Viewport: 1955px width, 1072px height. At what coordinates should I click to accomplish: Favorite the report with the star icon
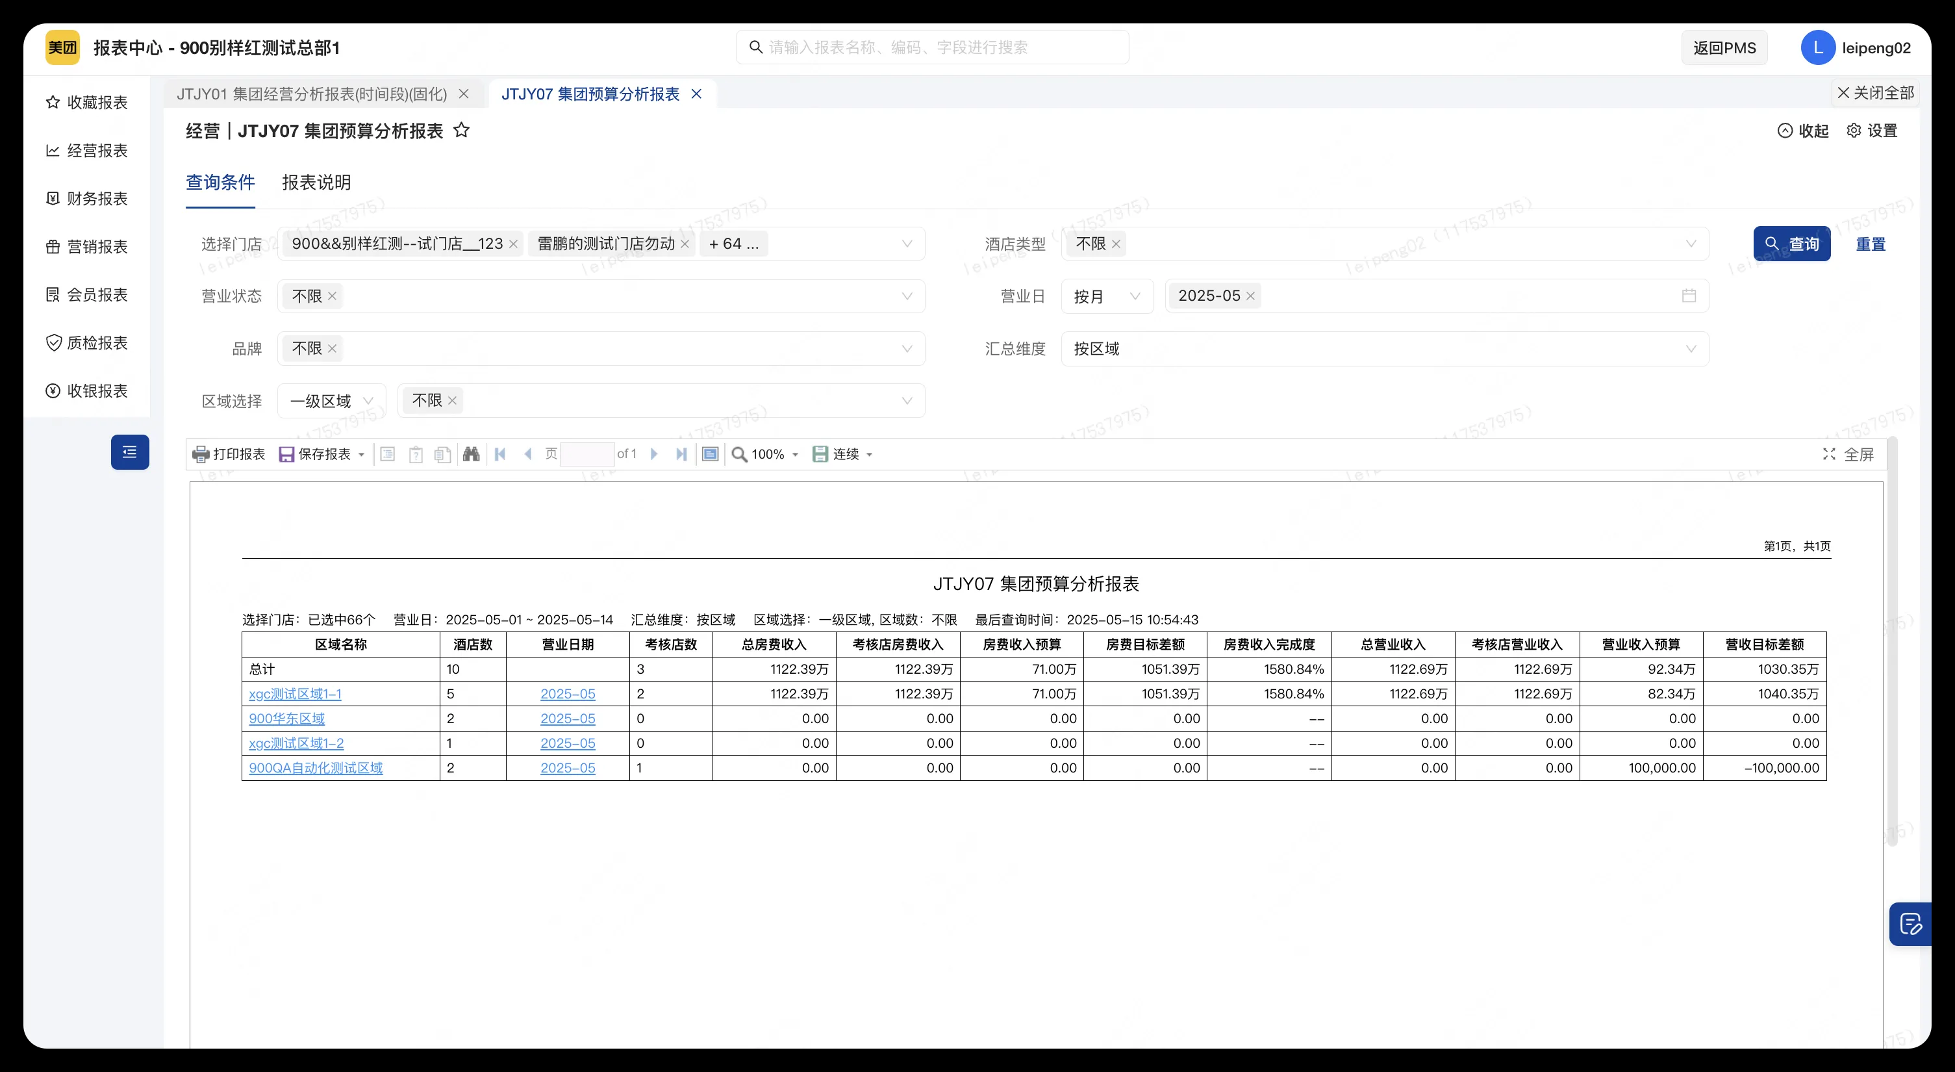[461, 131]
